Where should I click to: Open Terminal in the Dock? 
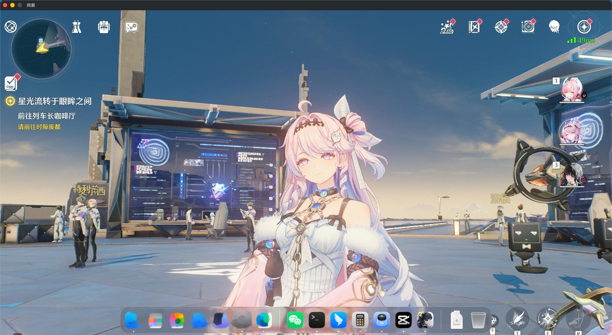[317, 320]
